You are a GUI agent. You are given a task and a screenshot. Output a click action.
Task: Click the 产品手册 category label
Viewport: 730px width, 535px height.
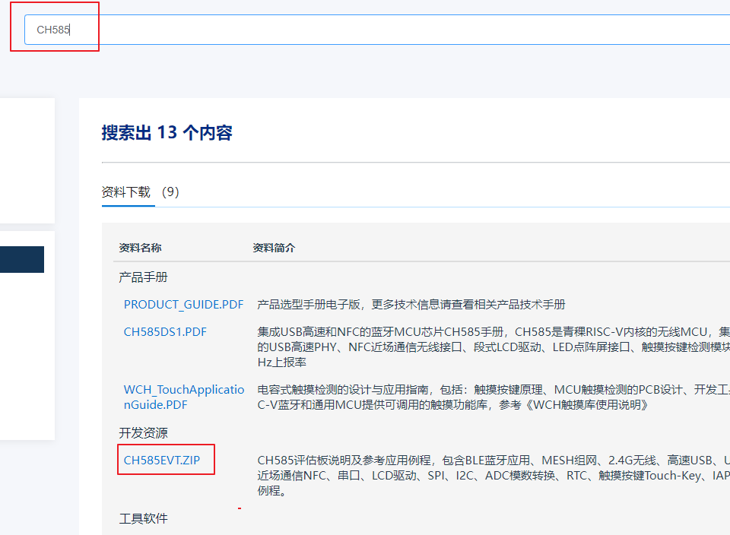point(143,277)
